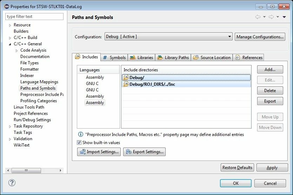Select Preprocessor Include Paths tree item
Image resolution: width=293 pixels, height=195 pixels.
[x=42, y=95]
